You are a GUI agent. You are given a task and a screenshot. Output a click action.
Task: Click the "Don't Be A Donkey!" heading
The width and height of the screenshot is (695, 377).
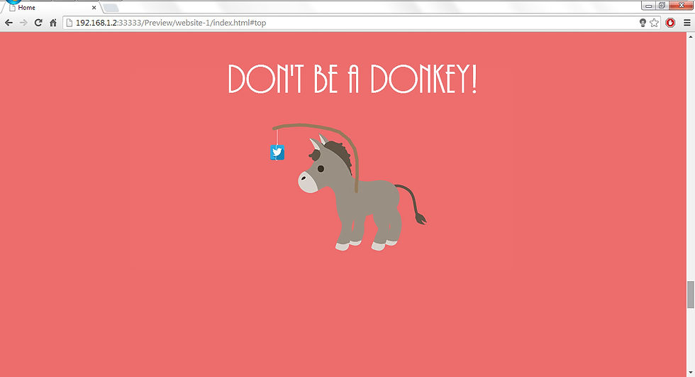[352, 79]
